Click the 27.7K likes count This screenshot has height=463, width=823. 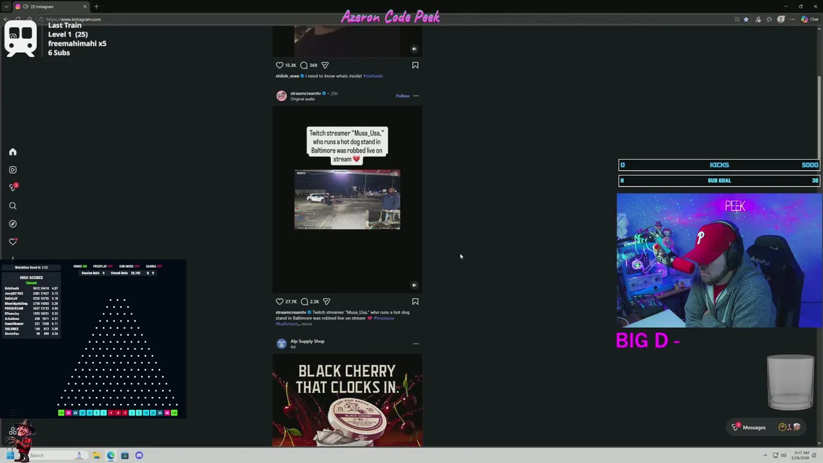pos(291,302)
